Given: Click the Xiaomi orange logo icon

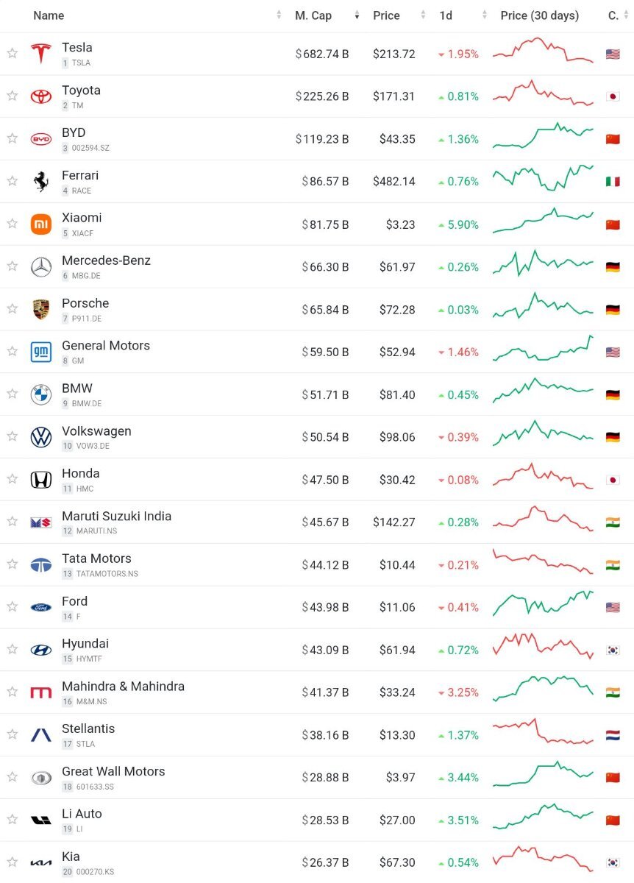Looking at the screenshot, I should 40,224.
